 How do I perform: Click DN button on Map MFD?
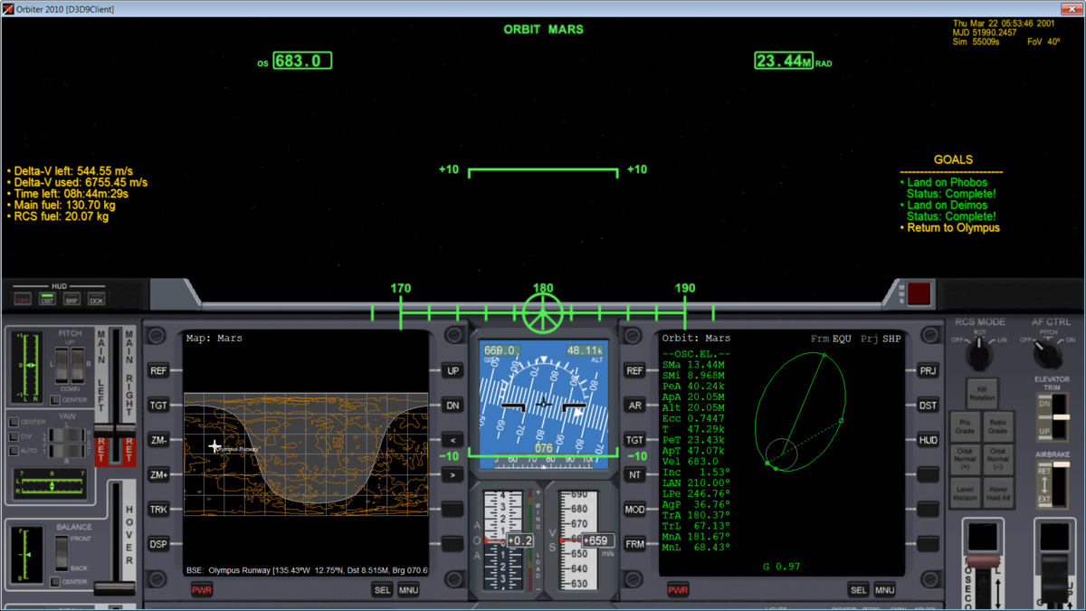pyautogui.click(x=452, y=406)
